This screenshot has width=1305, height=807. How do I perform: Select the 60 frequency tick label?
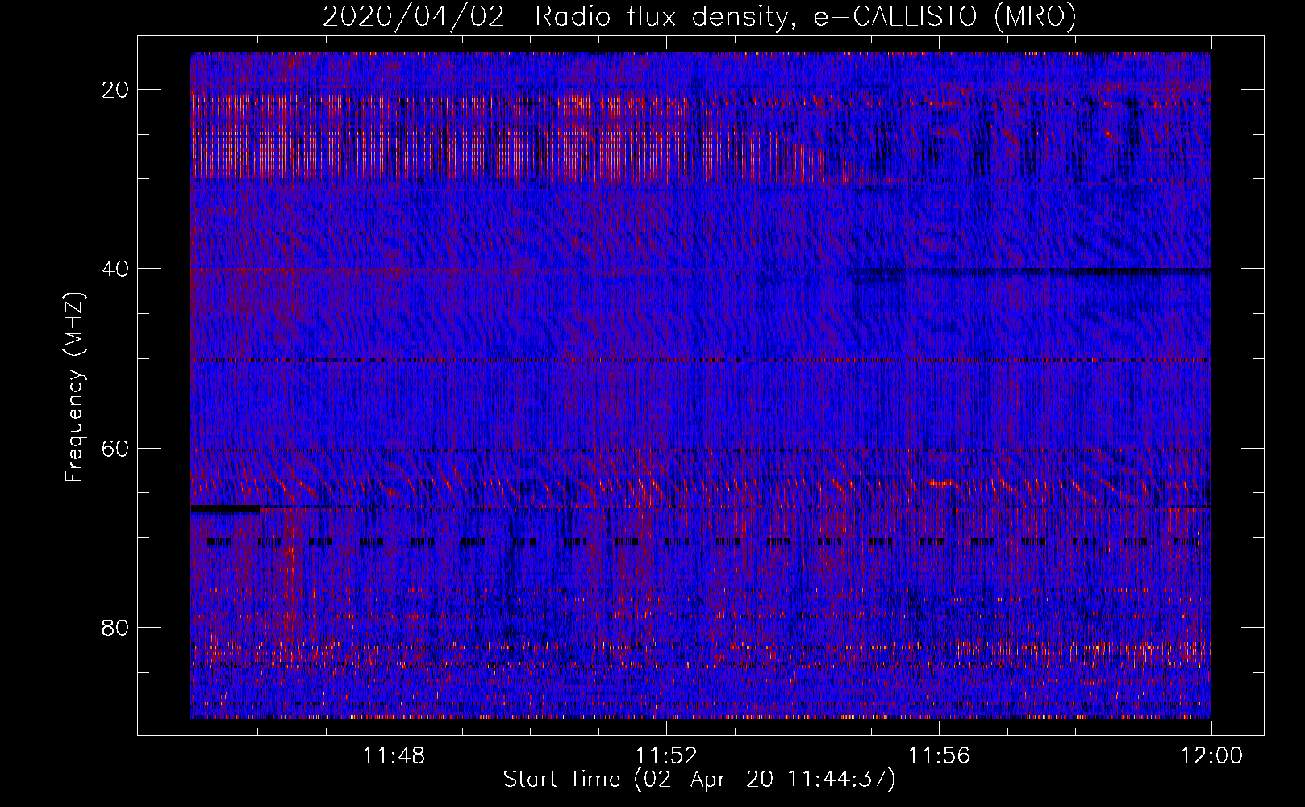116,448
